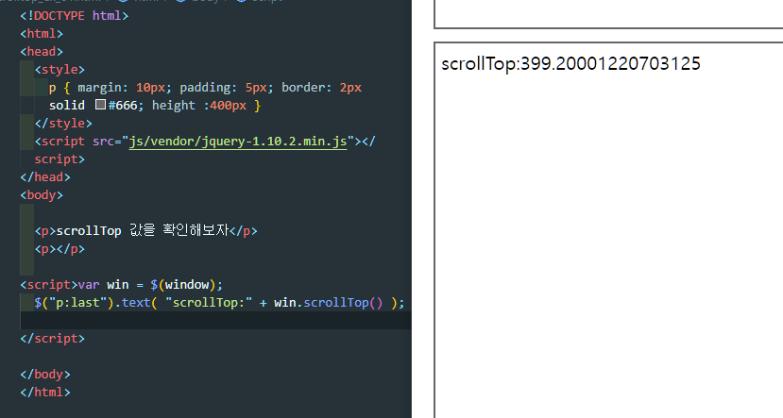783x418 pixels.
Task: Click the <!DOCTYPE html> line
Action: click(75, 16)
